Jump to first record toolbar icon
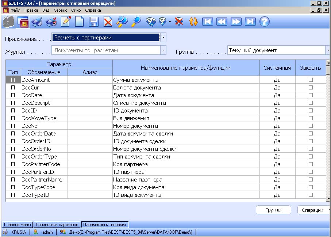331x237 pixels. pyautogui.click(x=207, y=22)
